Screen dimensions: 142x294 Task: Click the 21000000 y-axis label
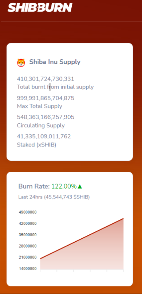coord(28,257)
